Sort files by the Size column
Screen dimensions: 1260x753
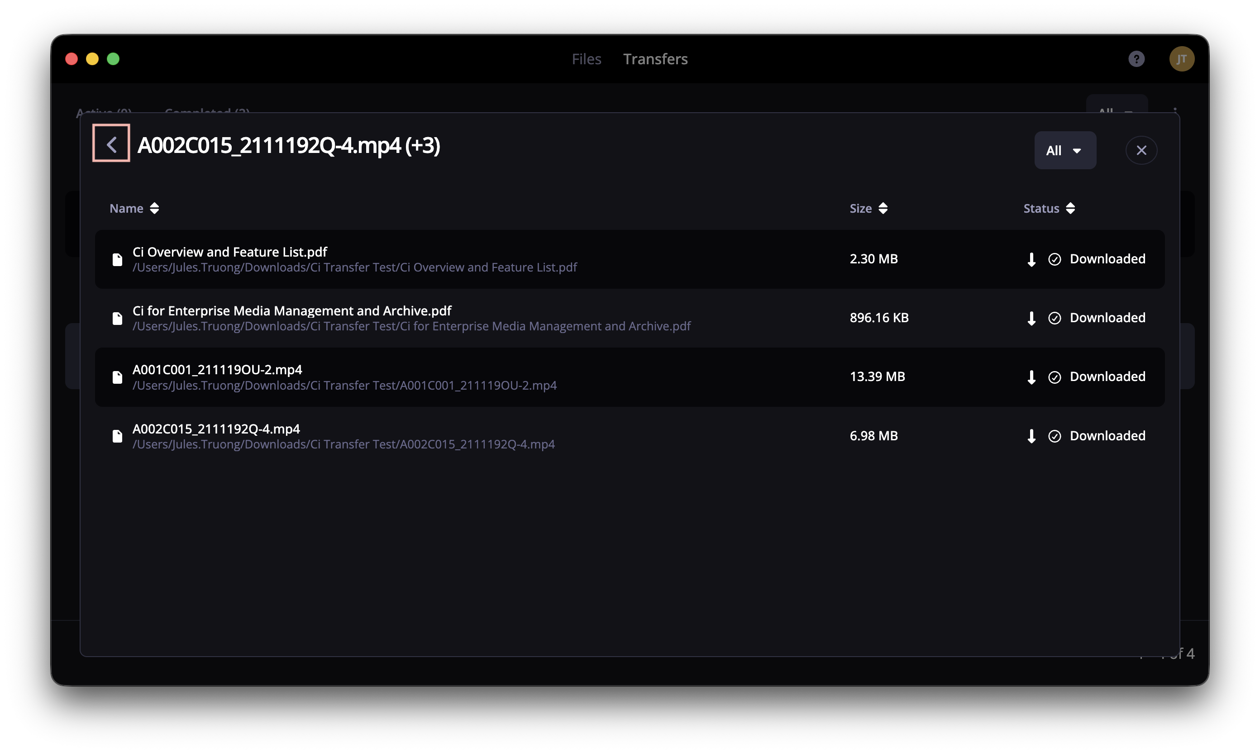click(x=868, y=209)
